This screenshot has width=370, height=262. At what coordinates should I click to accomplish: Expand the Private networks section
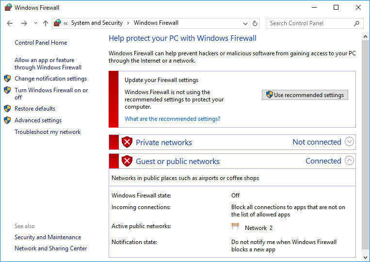pos(349,142)
